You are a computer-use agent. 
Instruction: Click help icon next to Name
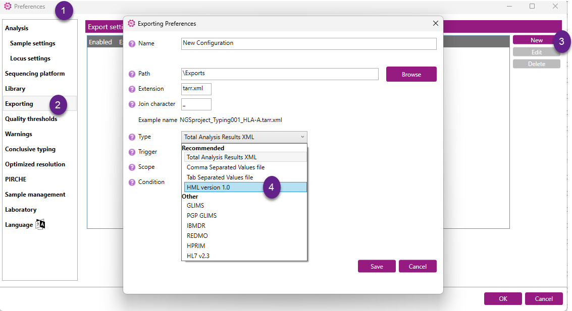(132, 44)
